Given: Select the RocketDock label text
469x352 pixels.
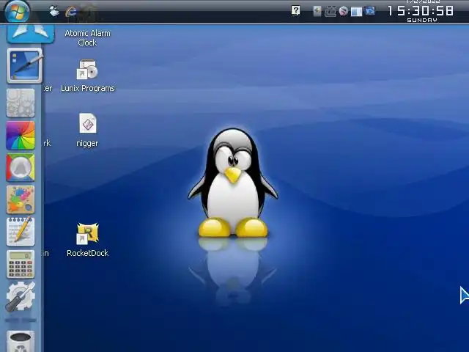Looking at the screenshot, I should click(x=87, y=253).
